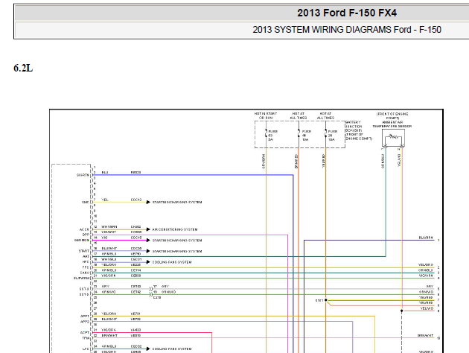Click the 2013 Ford F-150 FX4 title
This screenshot has width=469, height=353.
347,13
